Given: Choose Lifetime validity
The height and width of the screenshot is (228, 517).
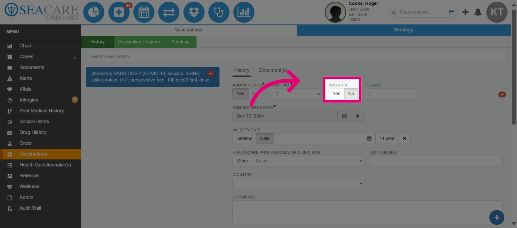Looking at the screenshot, I should (x=244, y=138).
